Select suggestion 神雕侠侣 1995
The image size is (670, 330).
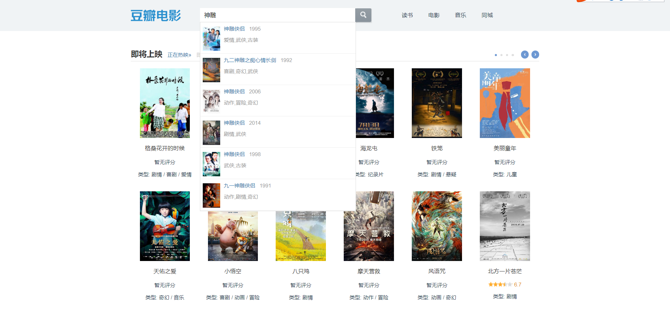coord(278,38)
